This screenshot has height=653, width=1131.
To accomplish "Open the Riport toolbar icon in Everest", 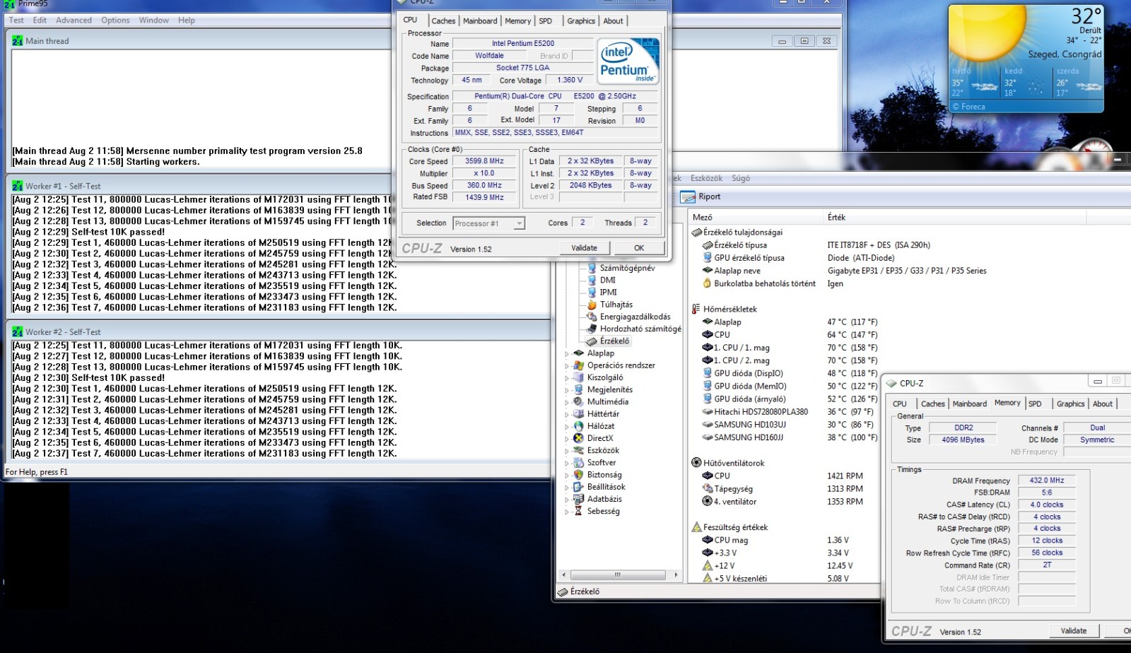I will click(688, 197).
